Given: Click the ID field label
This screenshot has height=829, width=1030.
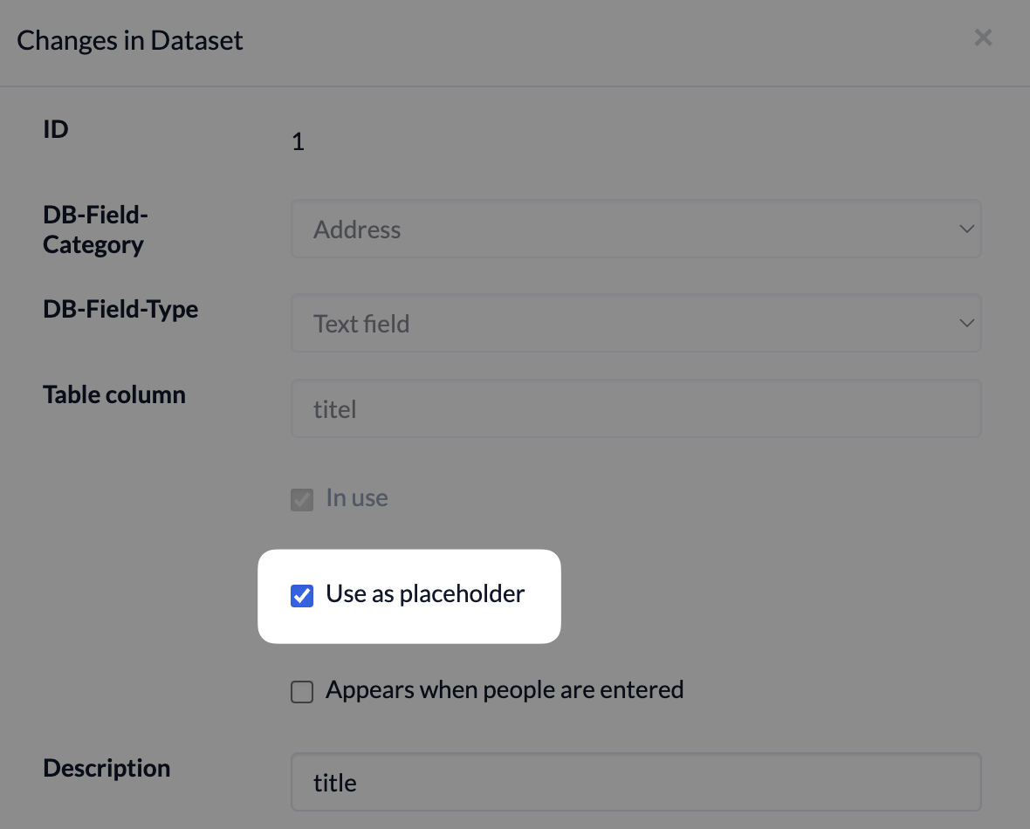Looking at the screenshot, I should click(56, 129).
